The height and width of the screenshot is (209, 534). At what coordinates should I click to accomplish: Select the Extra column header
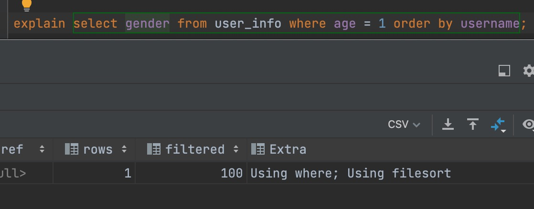click(x=288, y=149)
